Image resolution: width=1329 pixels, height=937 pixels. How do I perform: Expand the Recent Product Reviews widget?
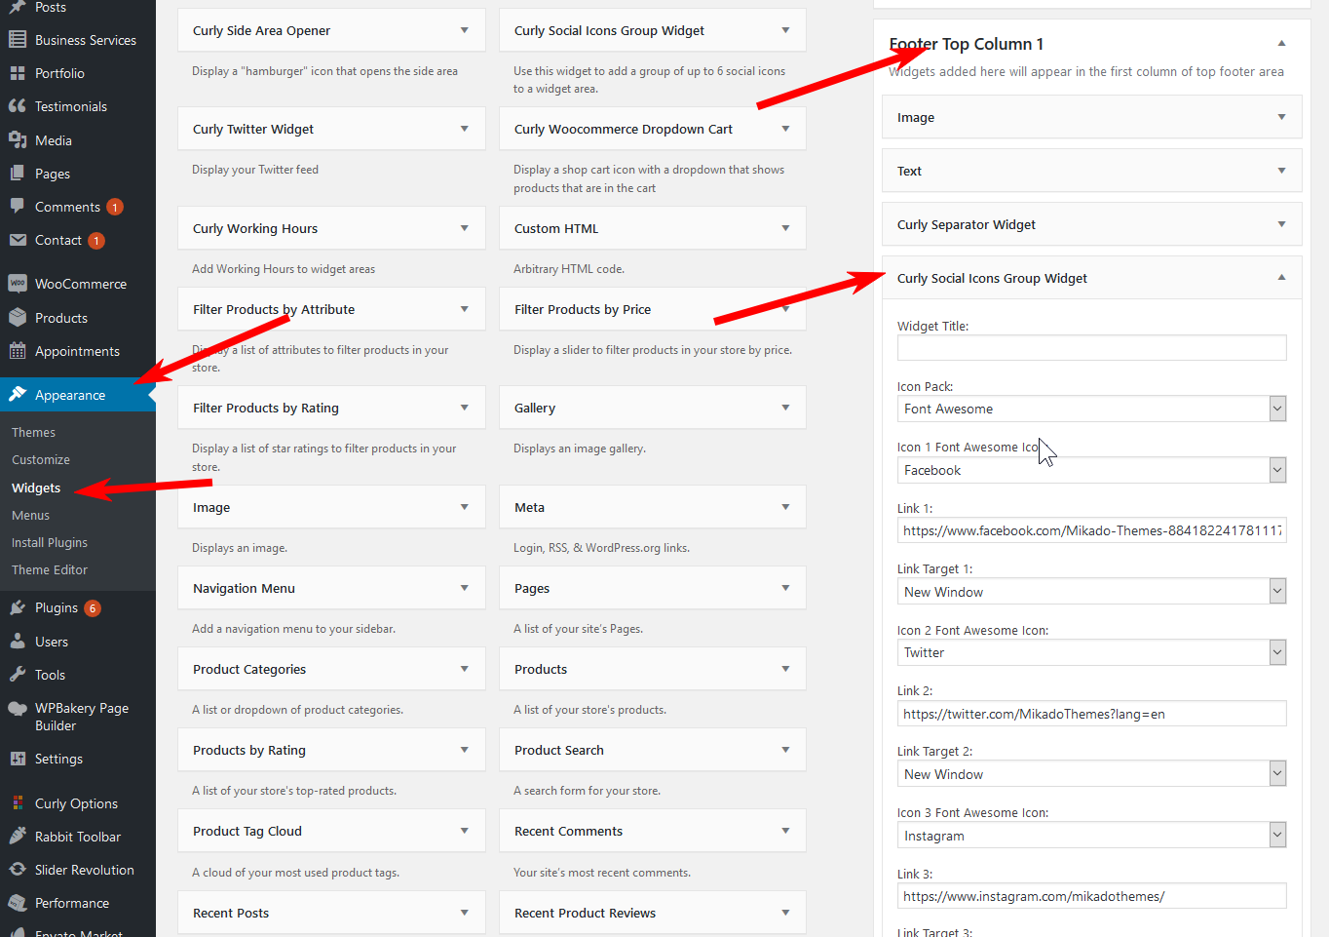(786, 913)
